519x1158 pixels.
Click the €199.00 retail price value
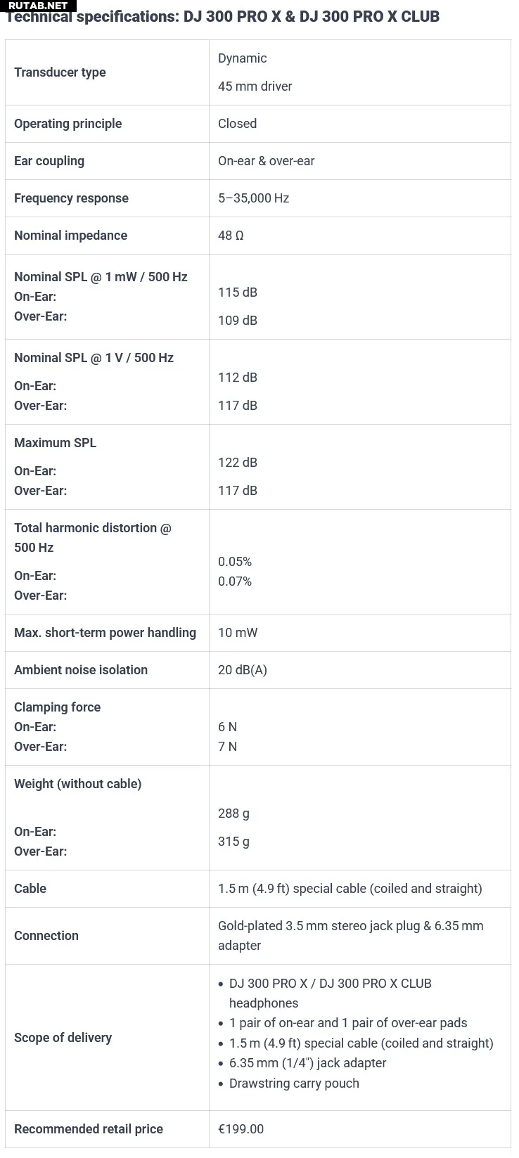pos(241,1129)
